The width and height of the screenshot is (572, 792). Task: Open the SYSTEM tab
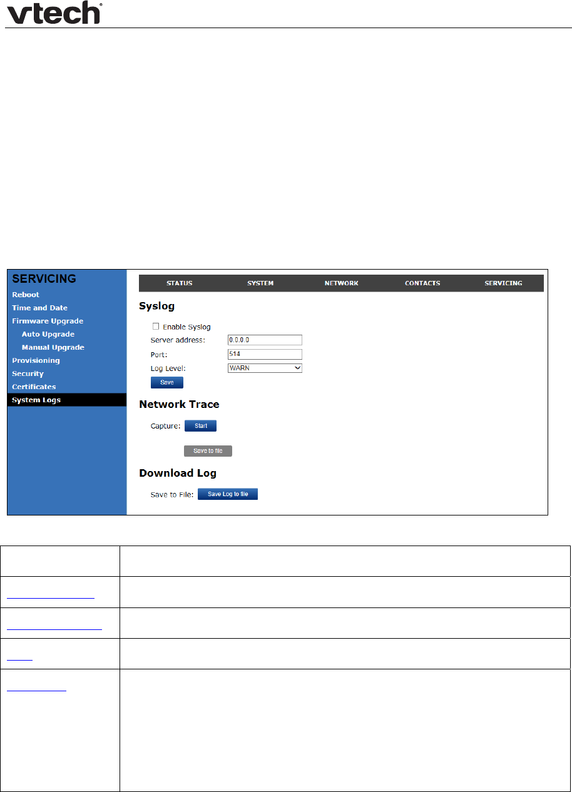click(x=260, y=283)
